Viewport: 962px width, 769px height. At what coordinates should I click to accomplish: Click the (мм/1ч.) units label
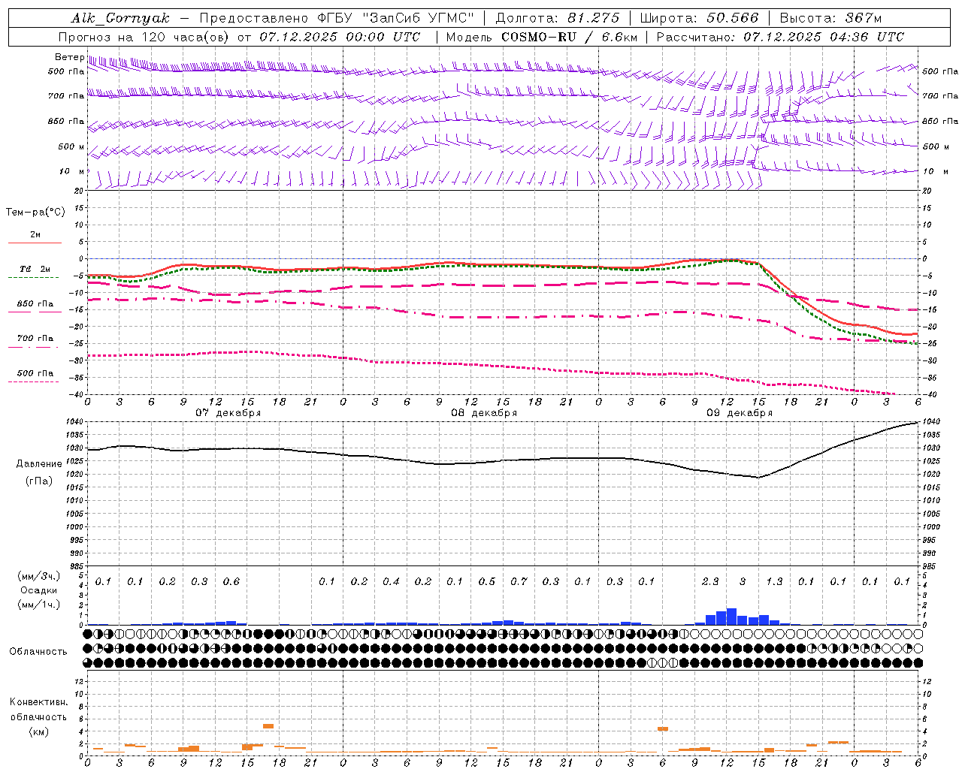(x=39, y=605)
